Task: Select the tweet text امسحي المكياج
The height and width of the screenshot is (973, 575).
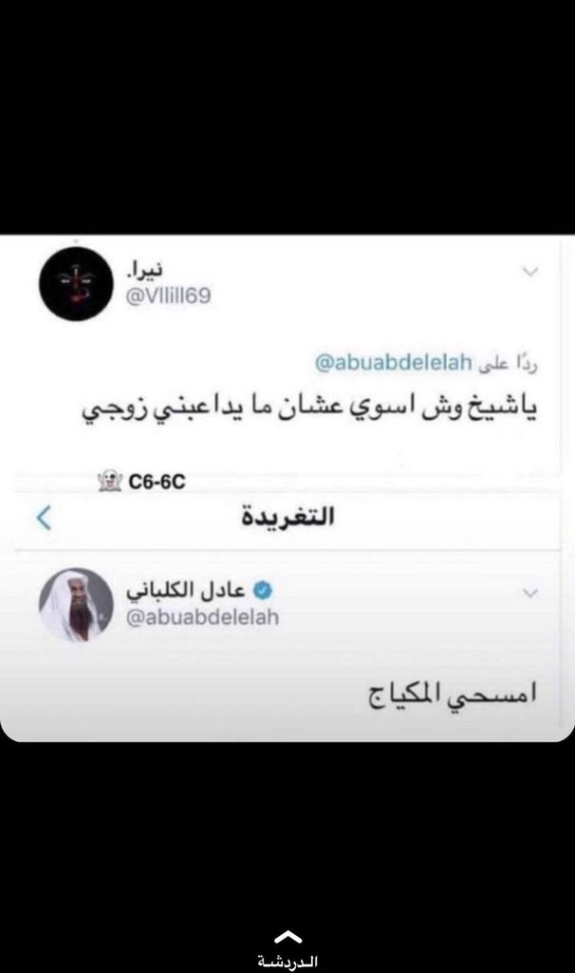Action: pos(453,694)
